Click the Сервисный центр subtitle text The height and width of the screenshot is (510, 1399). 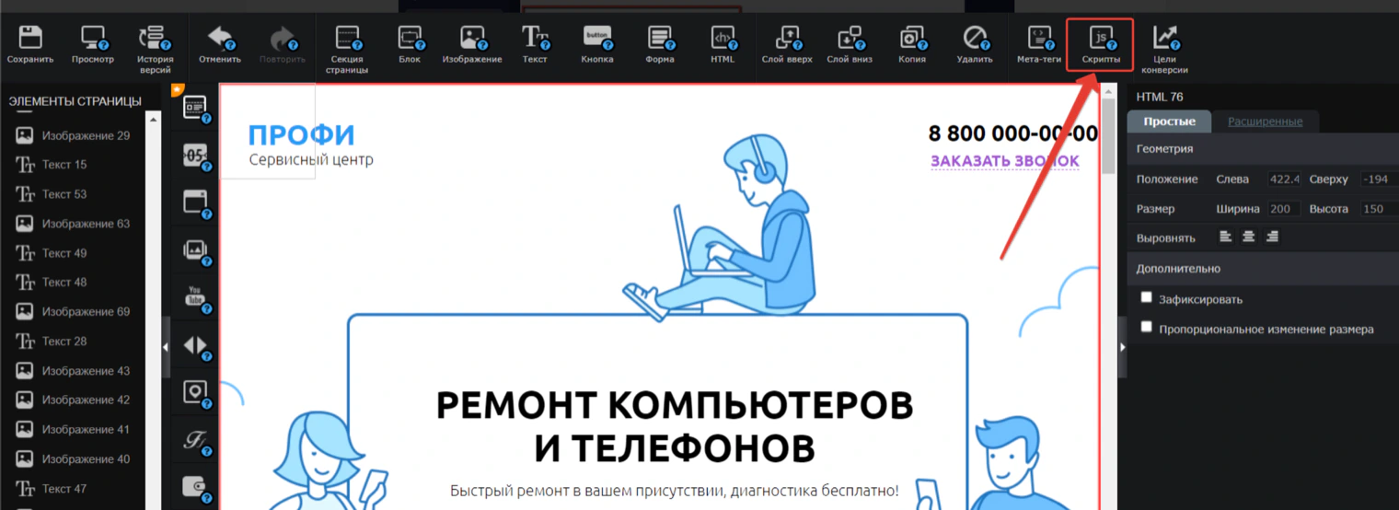(311, 160)
